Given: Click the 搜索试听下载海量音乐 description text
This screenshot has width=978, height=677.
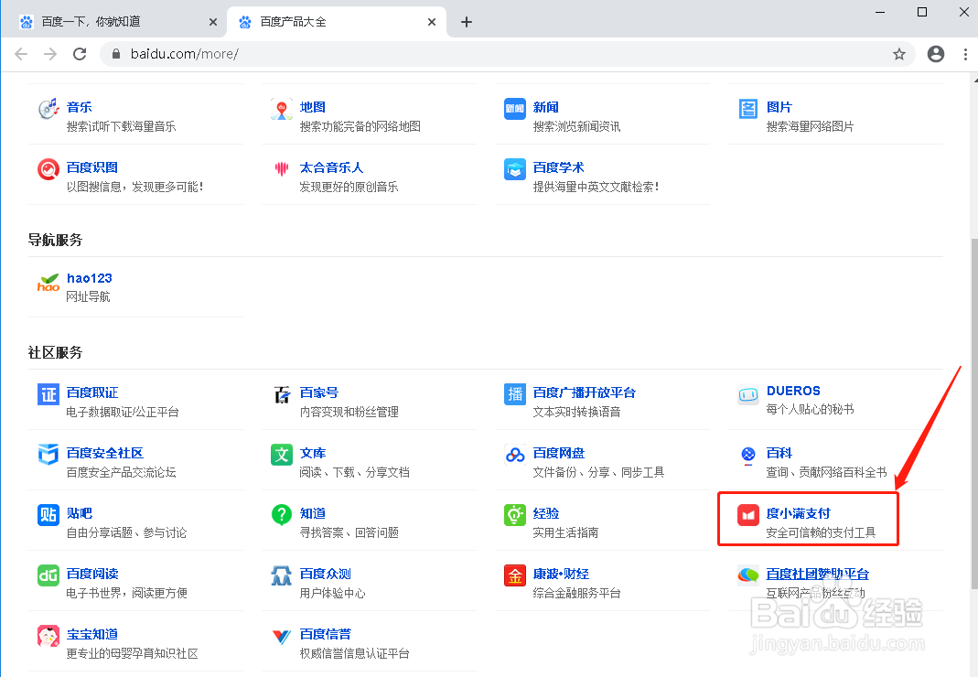Looking at the screenshot, I should point(121,126).
